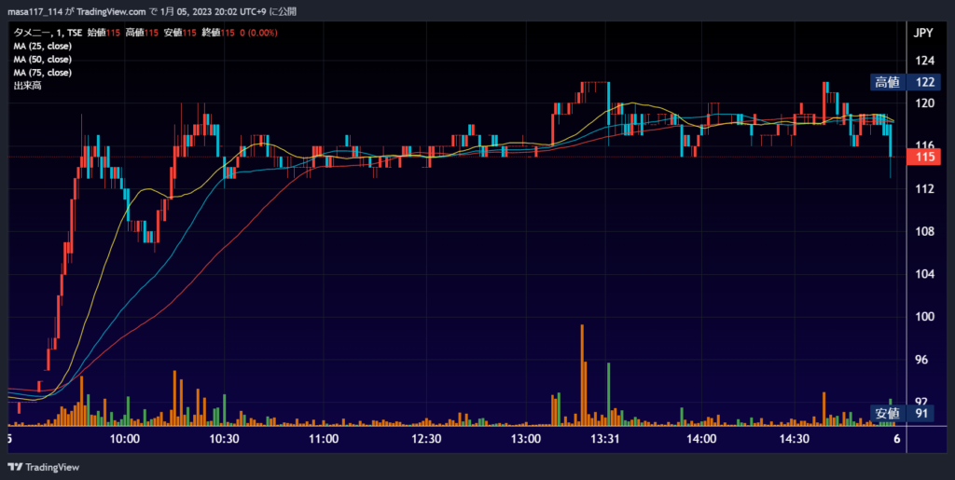Click the 108 price axis label
This screenshot has width=955, height=480.
(924, 232)
